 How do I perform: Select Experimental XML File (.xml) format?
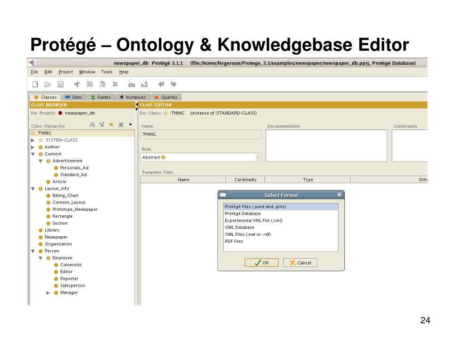281,221
